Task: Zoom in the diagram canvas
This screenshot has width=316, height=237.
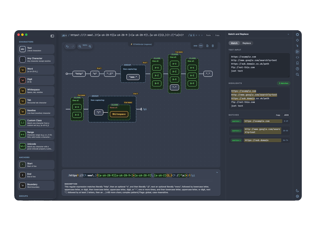Action: (90, 46)
